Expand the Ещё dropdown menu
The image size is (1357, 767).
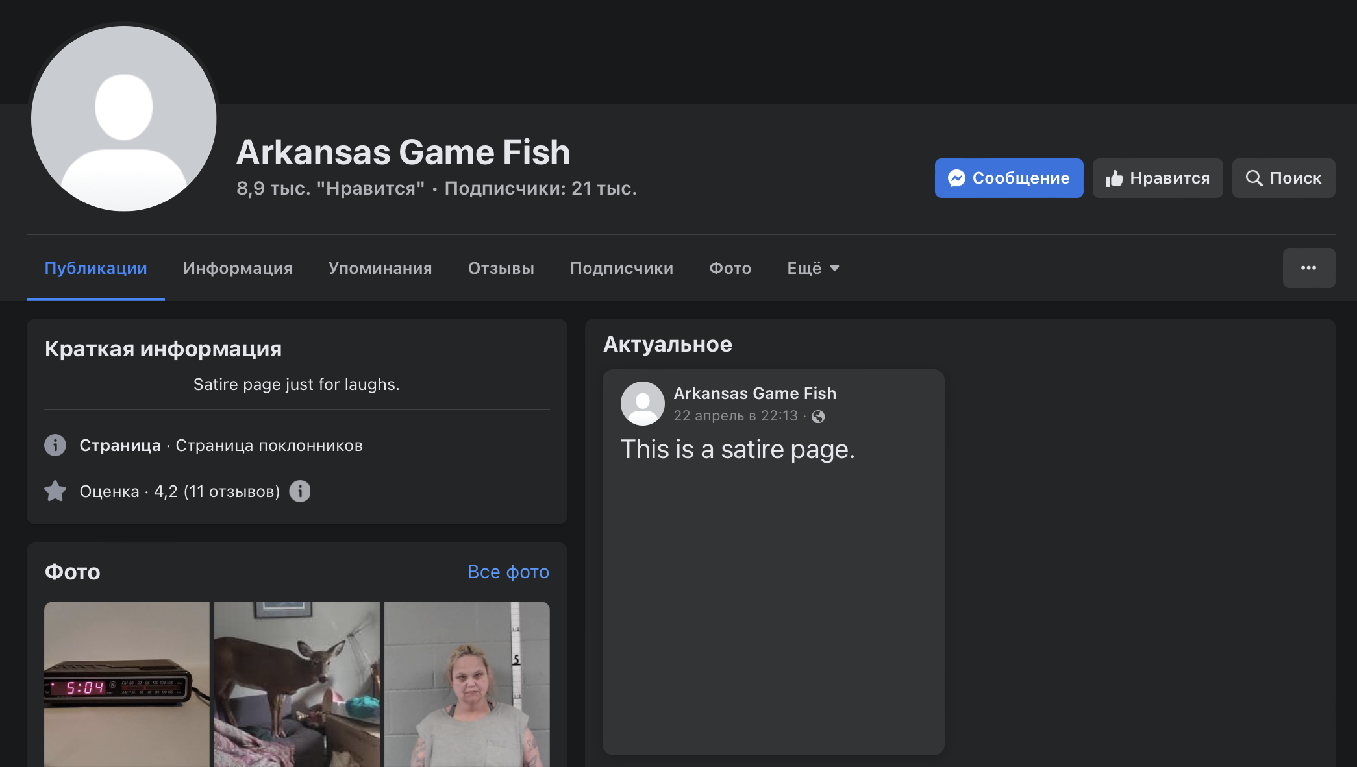click(814, 268)
